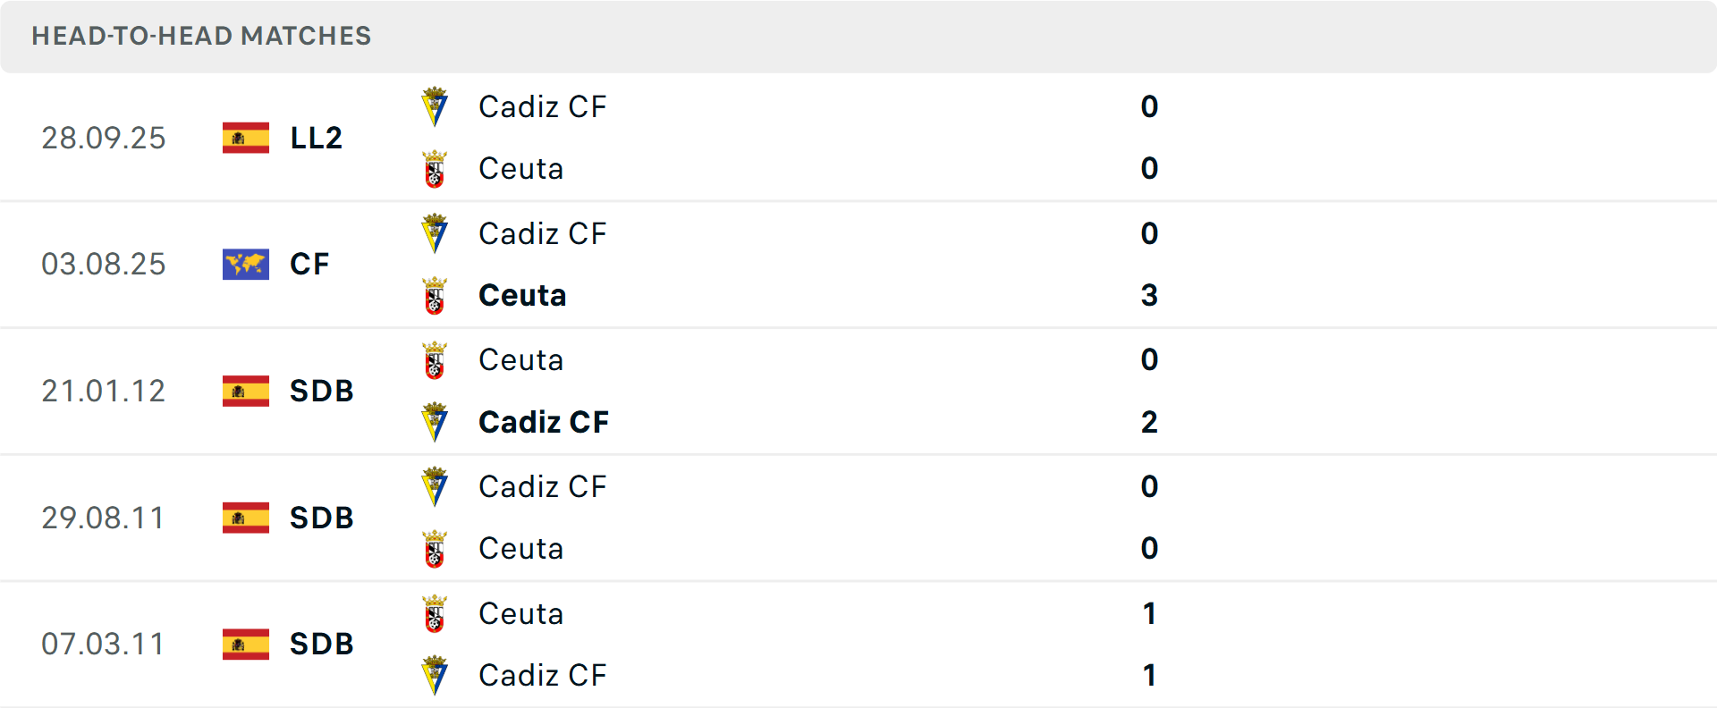Select the date 28.09.25

tap(104, 138)
